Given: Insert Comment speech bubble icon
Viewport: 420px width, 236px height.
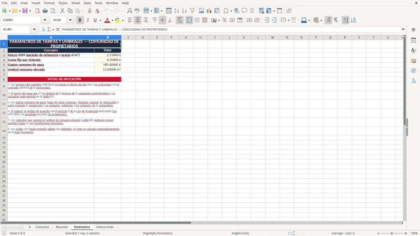Looking at the screenshot, I should [244, 11].
